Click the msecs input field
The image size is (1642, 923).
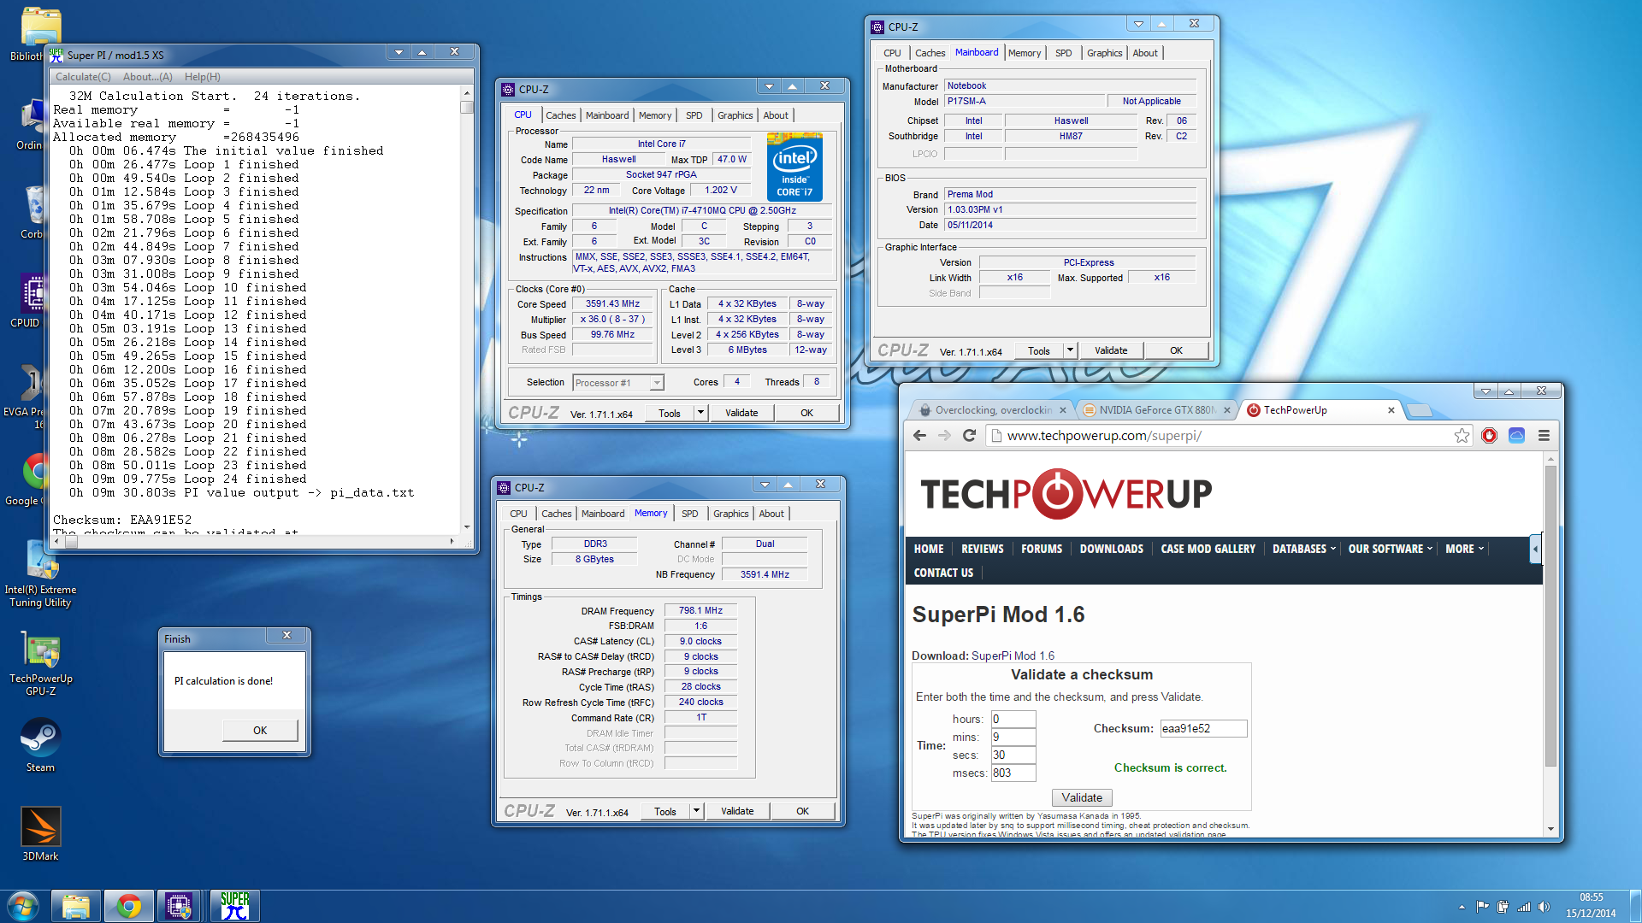coord(1013,773)
